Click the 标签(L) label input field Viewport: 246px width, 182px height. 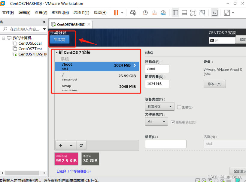[166, 144]
